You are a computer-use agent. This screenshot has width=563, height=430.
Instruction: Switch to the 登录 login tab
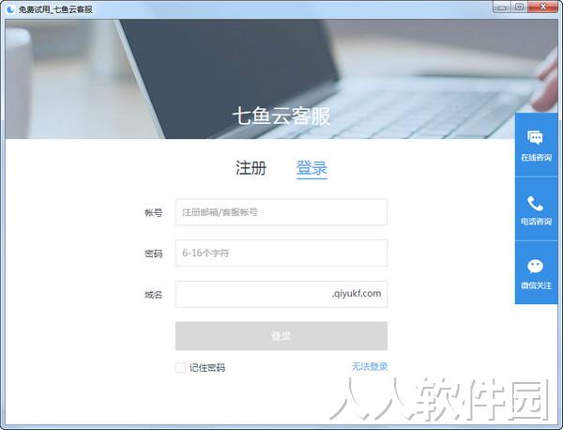(x=312, y=168)
